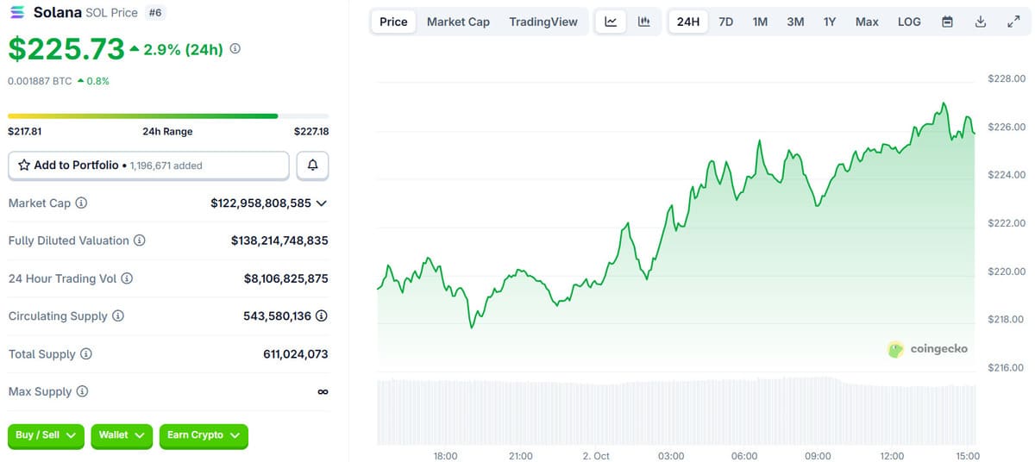Expand chart to fullscreen
The width and height of the screenshot is (1035, 462).
[1013, 22]
